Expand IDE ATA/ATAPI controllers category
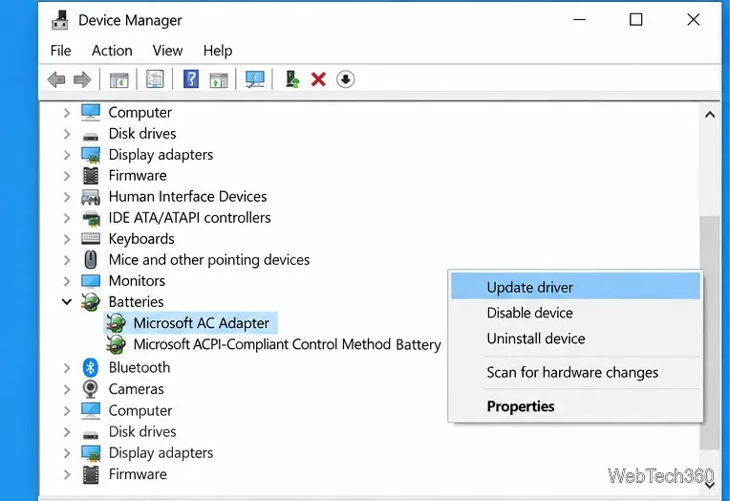The height and width of the screenshot is (501, 730). tap(67, 218)
